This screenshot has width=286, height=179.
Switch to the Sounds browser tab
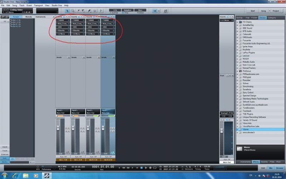click(x=264, y=162)
